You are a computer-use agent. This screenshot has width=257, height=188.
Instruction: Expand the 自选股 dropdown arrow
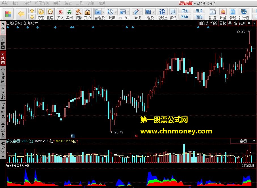(103, 12)
